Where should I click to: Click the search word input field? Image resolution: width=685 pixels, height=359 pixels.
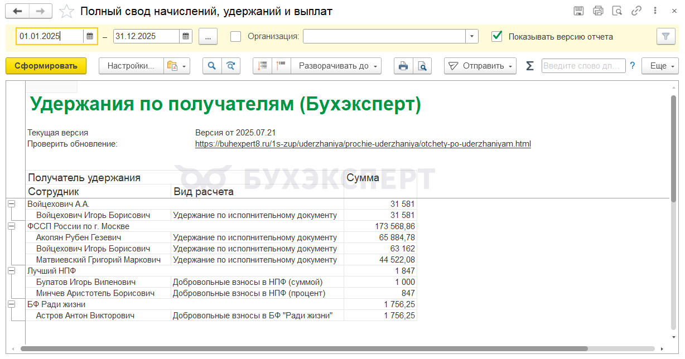click(583, 66)
